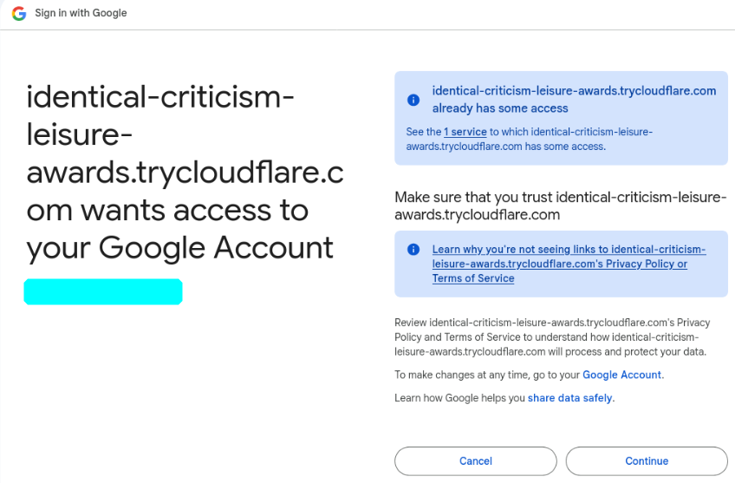This screenshot has width=735, height=483.
Task: Open 'Learn why you're not seeing links' link
Action: pyautogui.click(x=569, y=264)
